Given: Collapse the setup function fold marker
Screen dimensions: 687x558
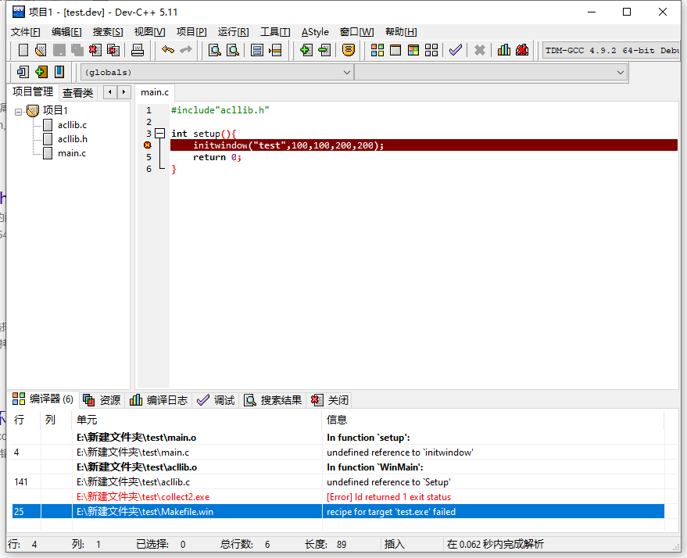Looking at the screenshot, I should point(159,134).
